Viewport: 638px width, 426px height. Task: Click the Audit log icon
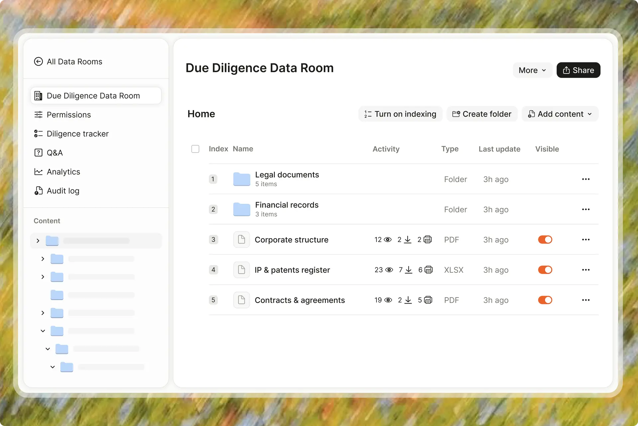point(39,191)
